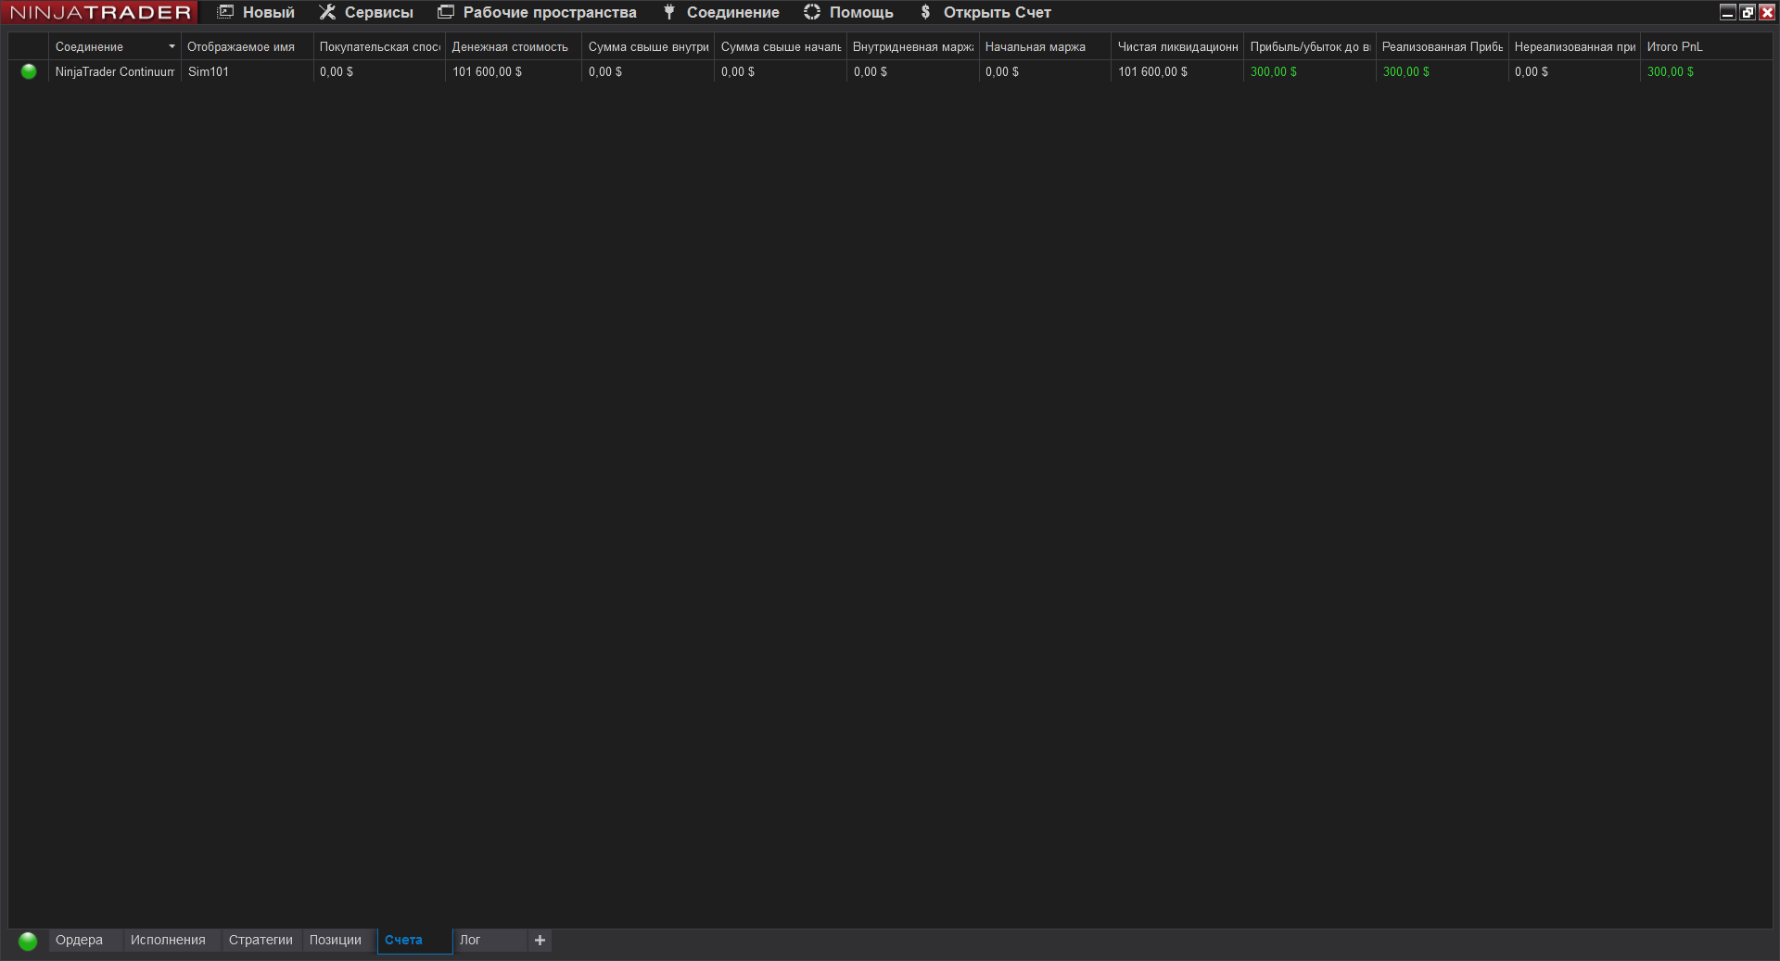The width and height of the screenshot is (1780, 961).
Task: Click the Прибыль/убыток column header
Action: (x=1311, y=46)
